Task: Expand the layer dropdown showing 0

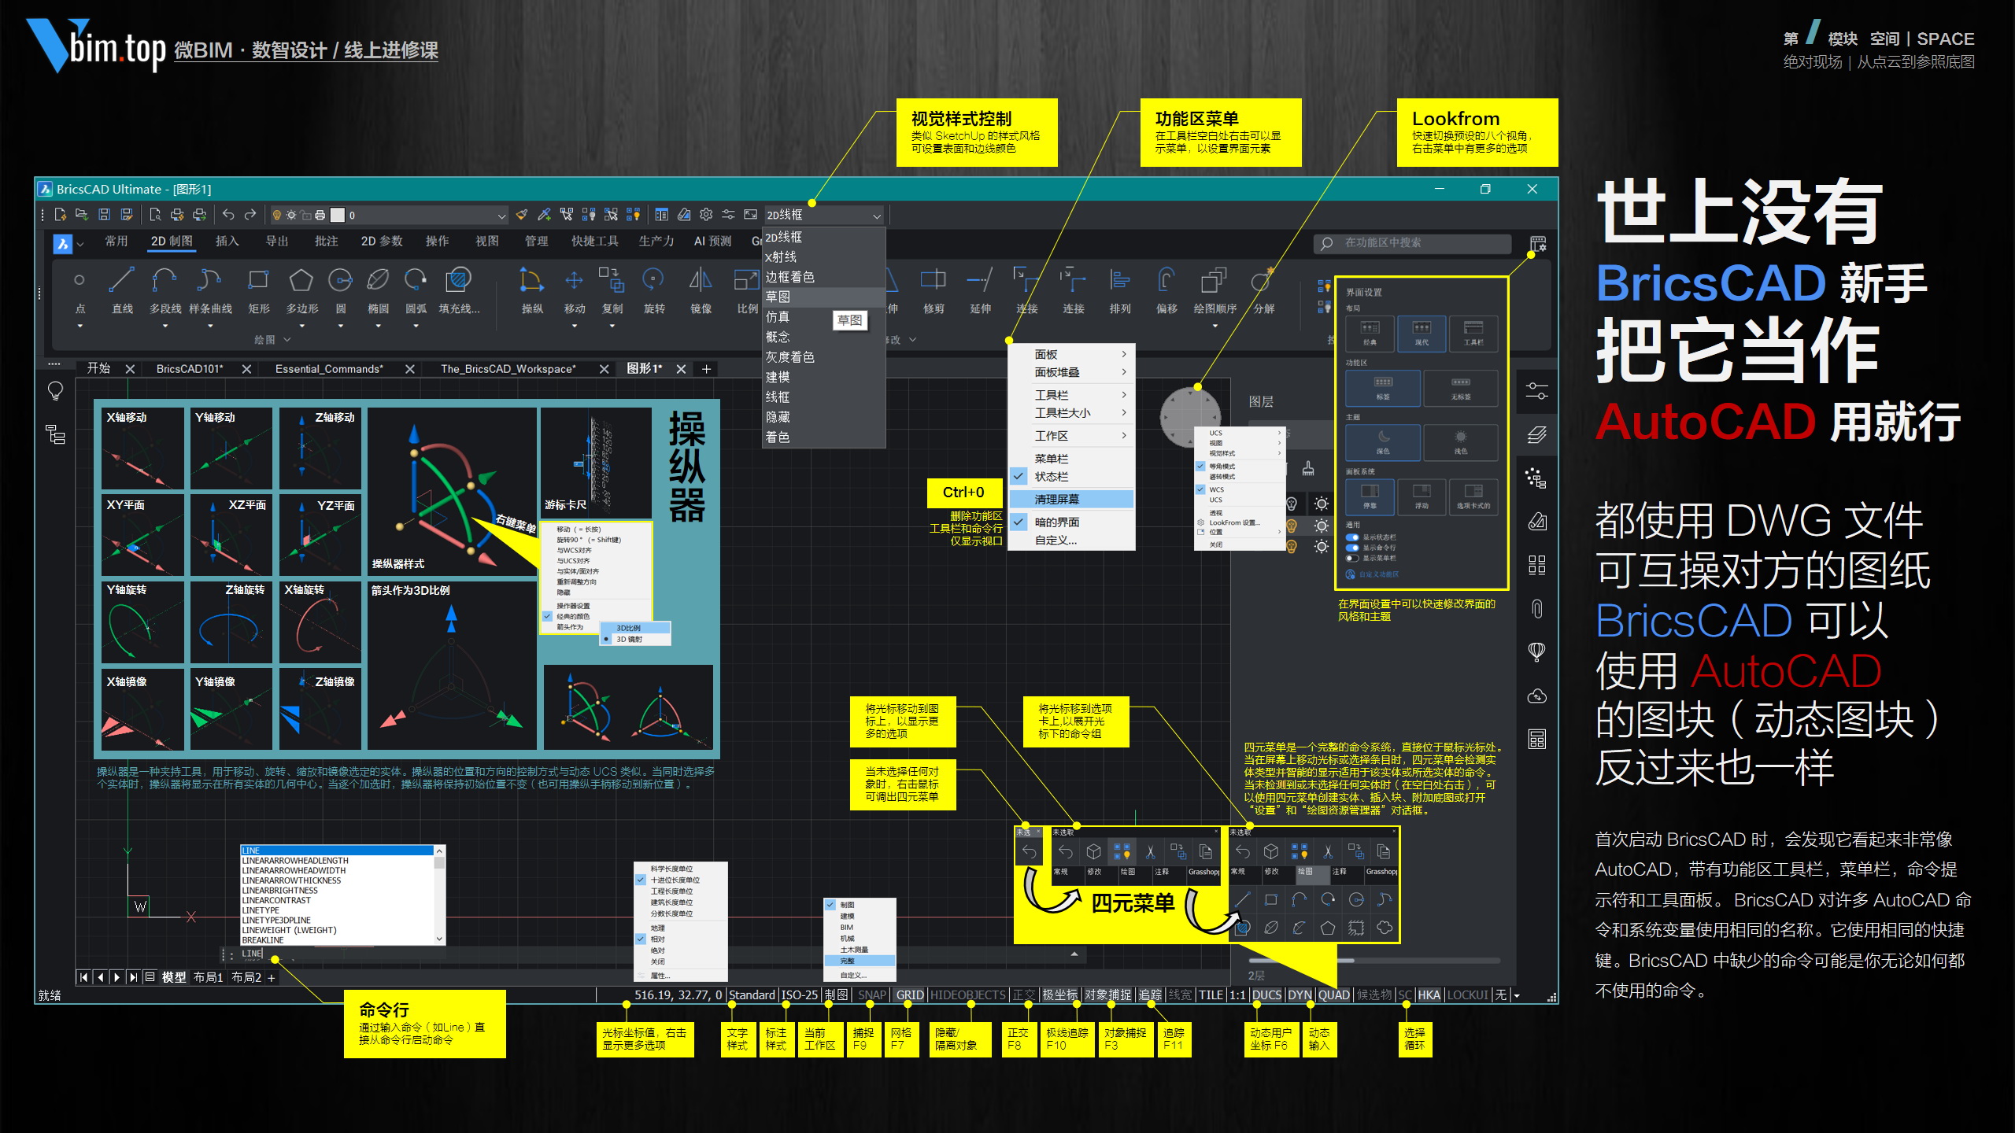Action: (x=501, y=216)
